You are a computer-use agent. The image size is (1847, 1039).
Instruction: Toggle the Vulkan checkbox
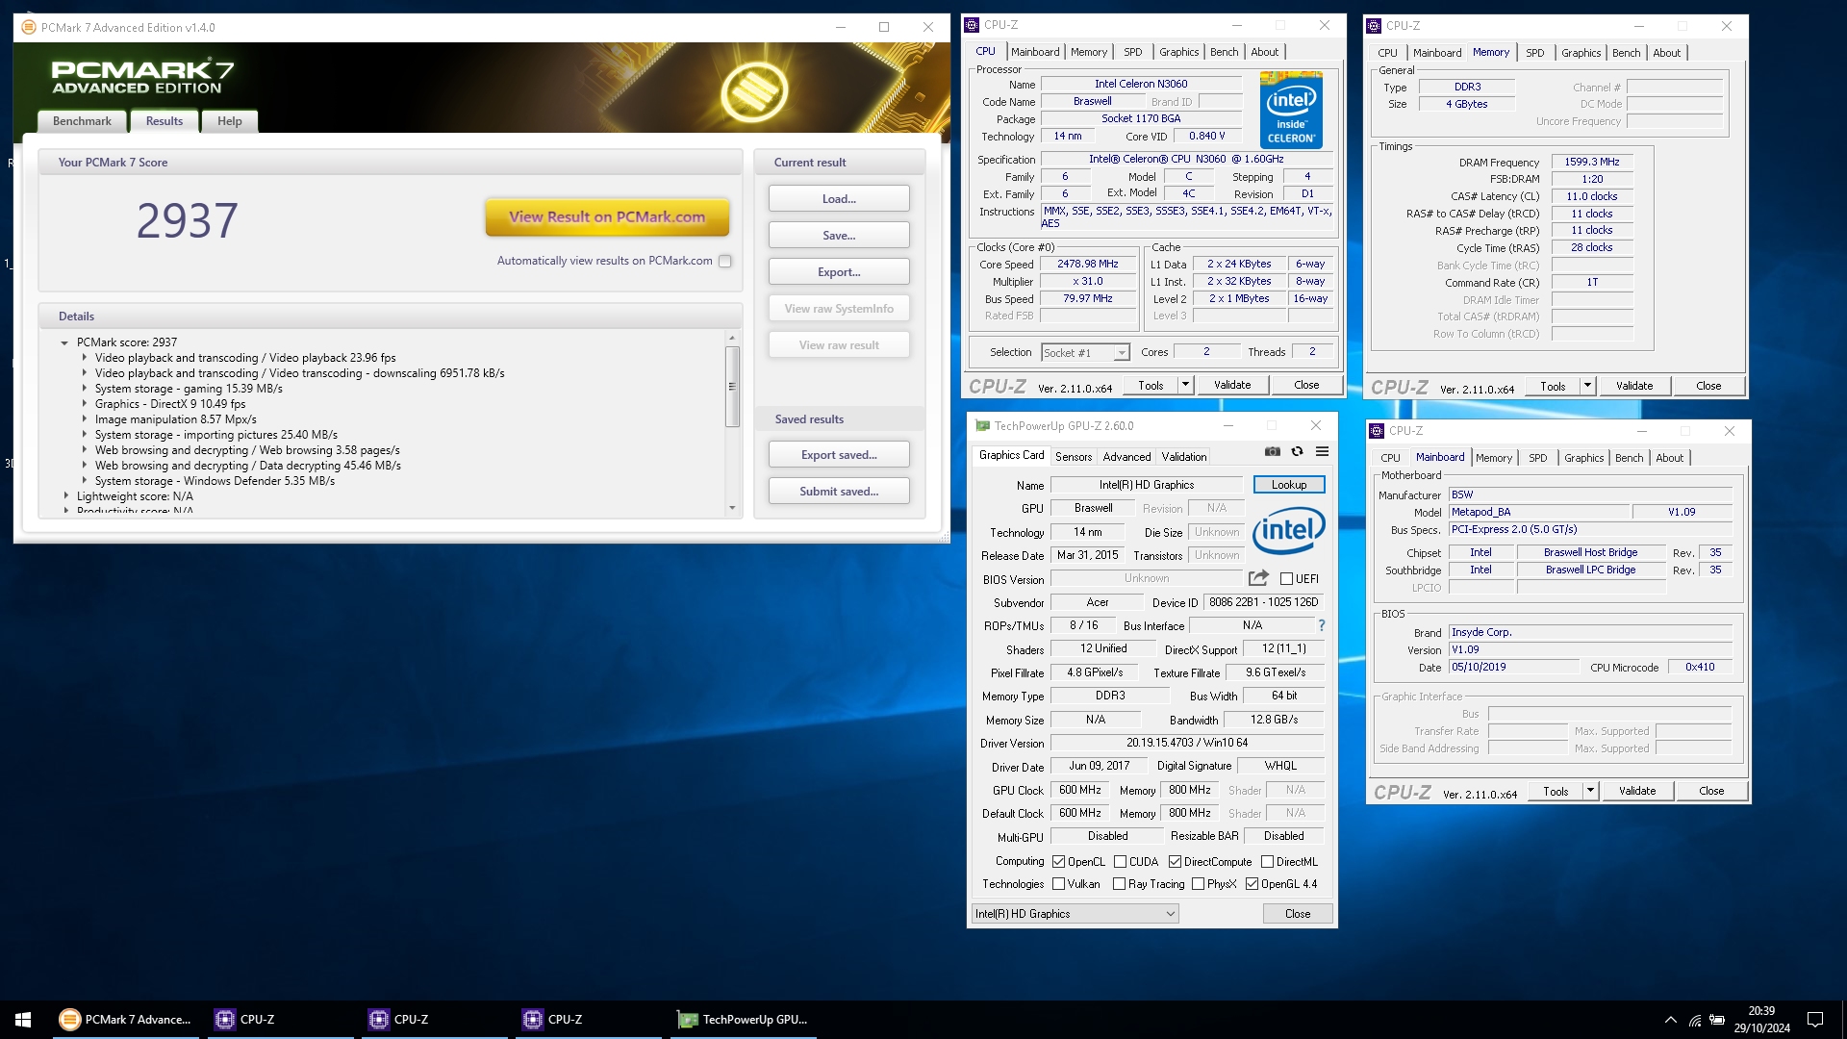coord(1058,884)
